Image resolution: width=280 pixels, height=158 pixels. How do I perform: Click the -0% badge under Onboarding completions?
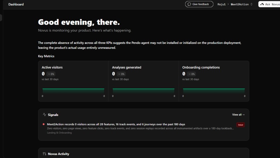click(191, 74)
